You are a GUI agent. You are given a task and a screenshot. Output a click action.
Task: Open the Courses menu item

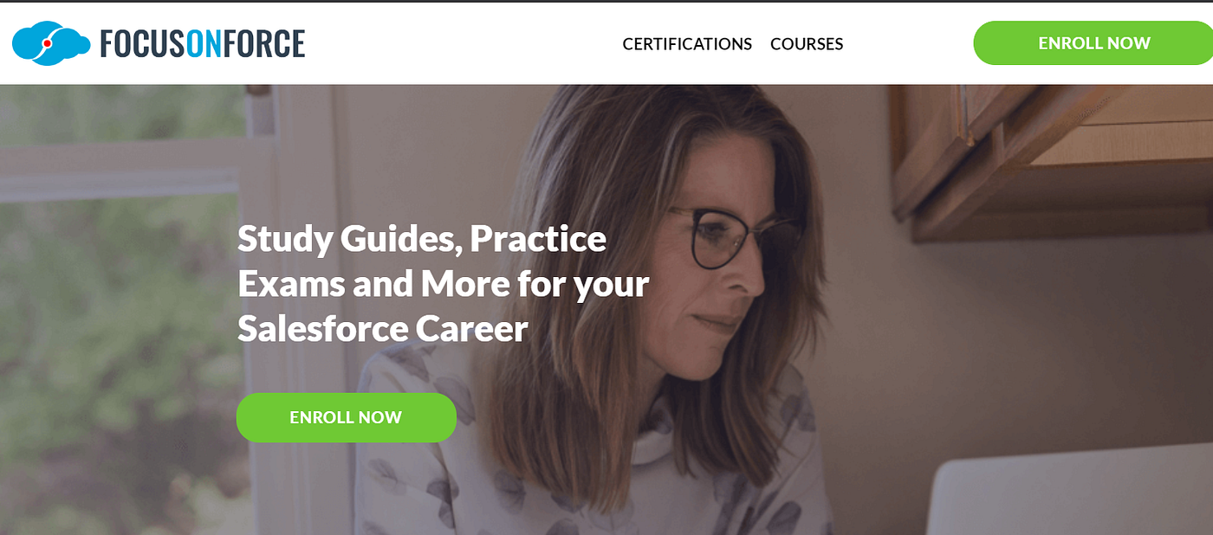tap(807, 43)
